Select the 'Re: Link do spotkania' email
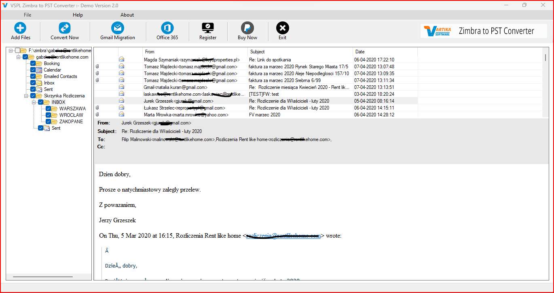 pyautogui.click(x=270, y=60)
